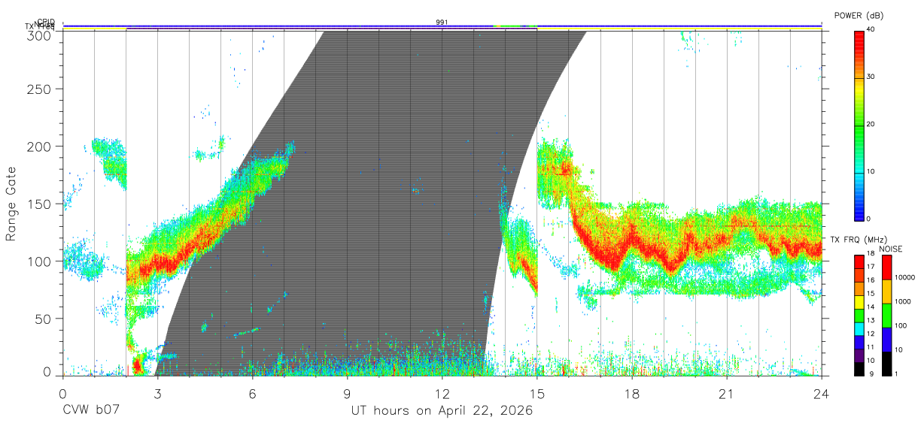924x426 pixels.
Task: Select the 150 tick on the Range Gate axis
Action: 41,204
